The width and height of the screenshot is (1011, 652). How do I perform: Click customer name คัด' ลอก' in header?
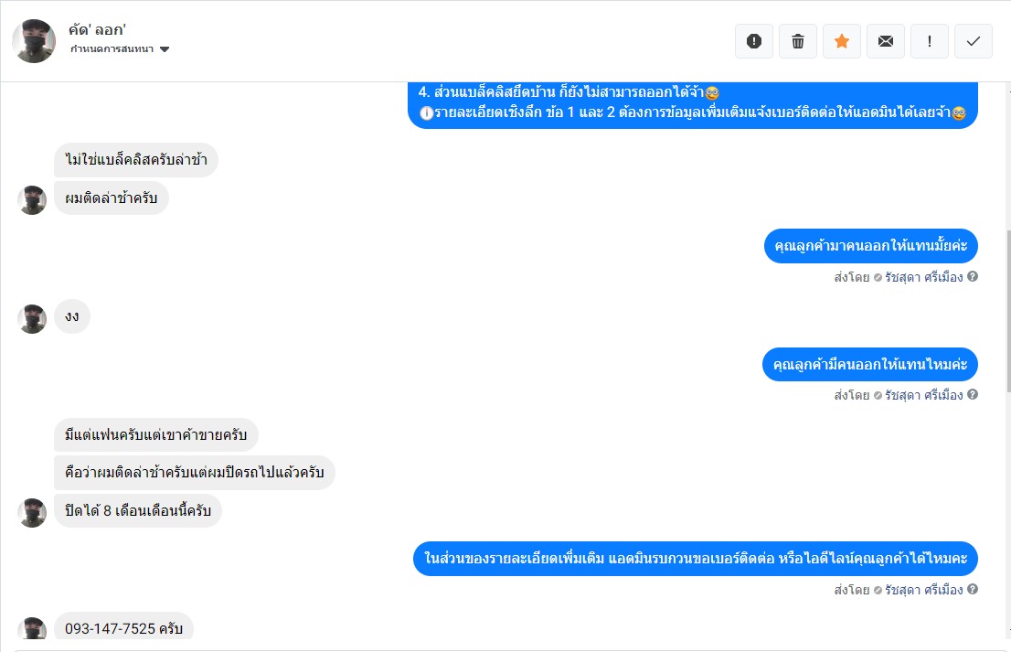tap(97, 29)
